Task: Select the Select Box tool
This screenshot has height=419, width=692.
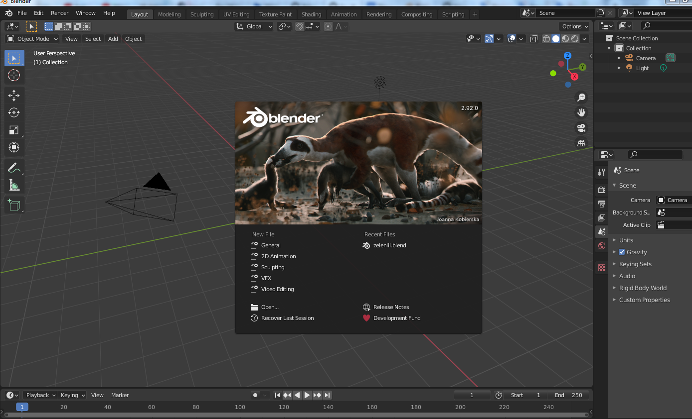Action: pos(14,58)
